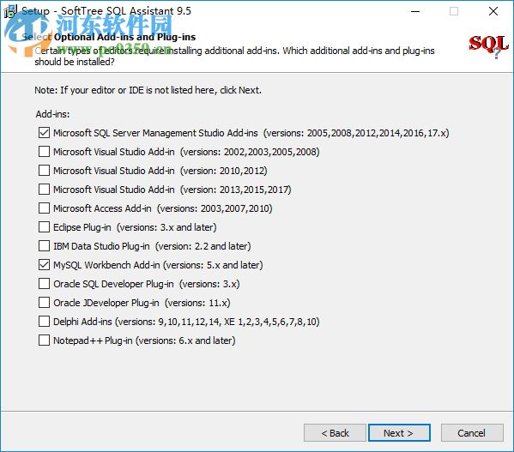Enable Oracle SQL Developer Plug-in
Screen dimensions: 514x452
pyautogui.click(x=44, y=284)
